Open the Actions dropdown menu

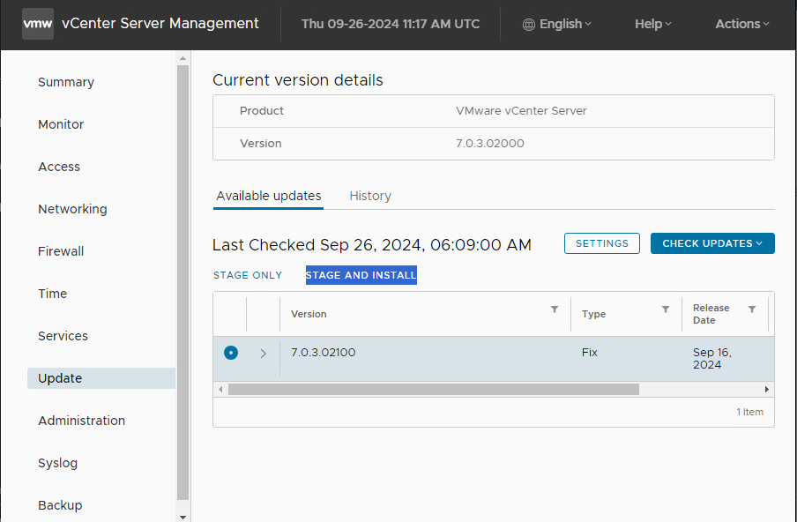click(742, 24)
